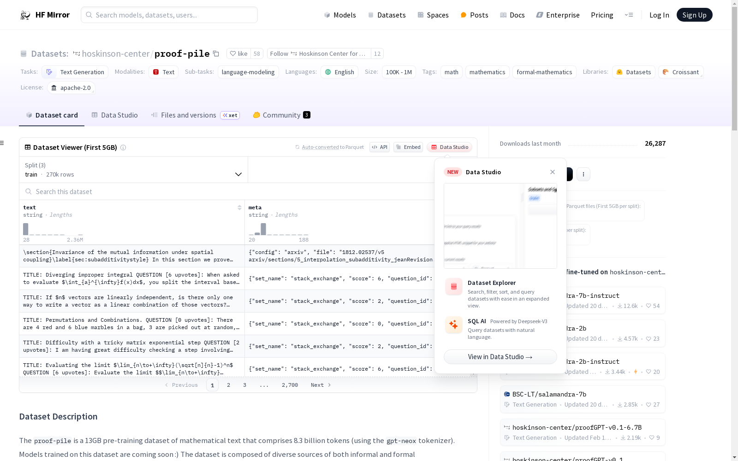Select the formal-mathematics tag
This screenshot has width=738, height=461.
coord(544,72)
